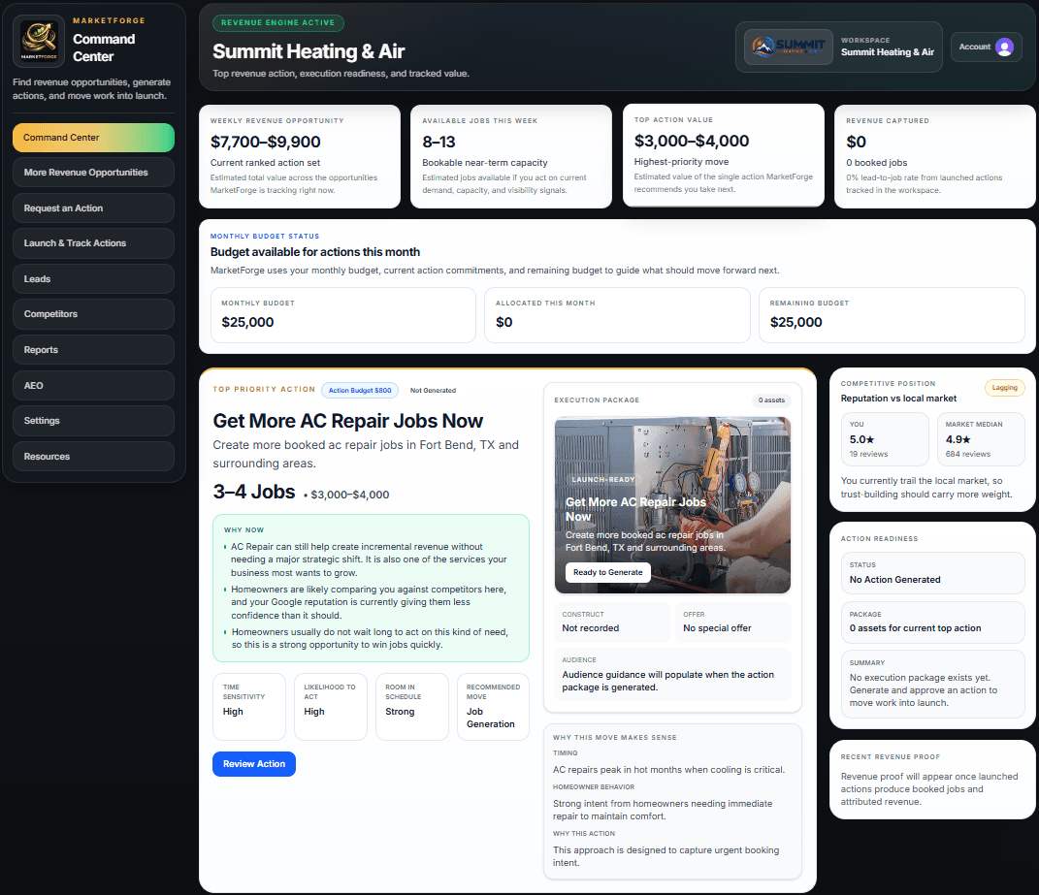Go to Request an Action
Image resolution: width=1039 pixels, height=895 pixels.
click(93, 208)
